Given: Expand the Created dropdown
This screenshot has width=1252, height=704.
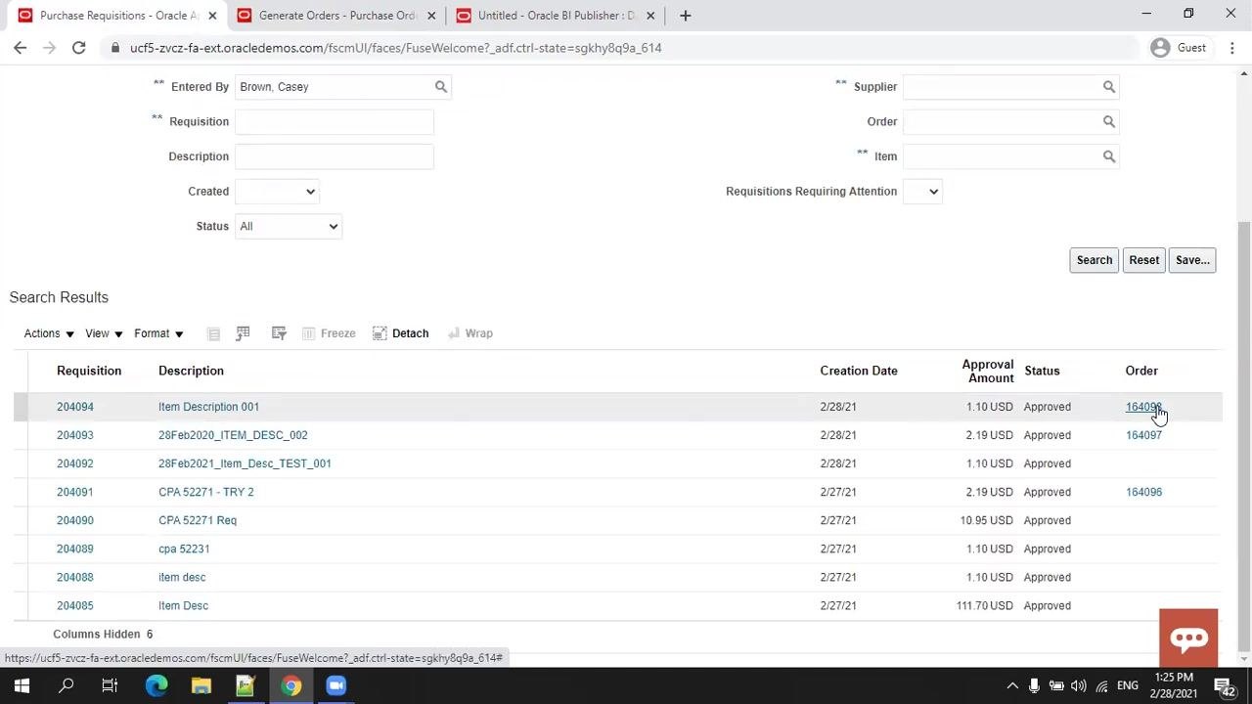Looking at the screenshot, I should tap(277, 192).
